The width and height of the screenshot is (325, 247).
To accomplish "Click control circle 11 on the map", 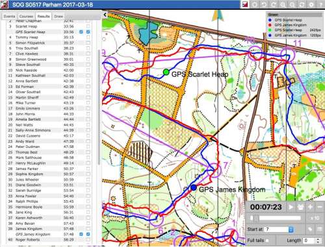I will (x=288, y=55).
